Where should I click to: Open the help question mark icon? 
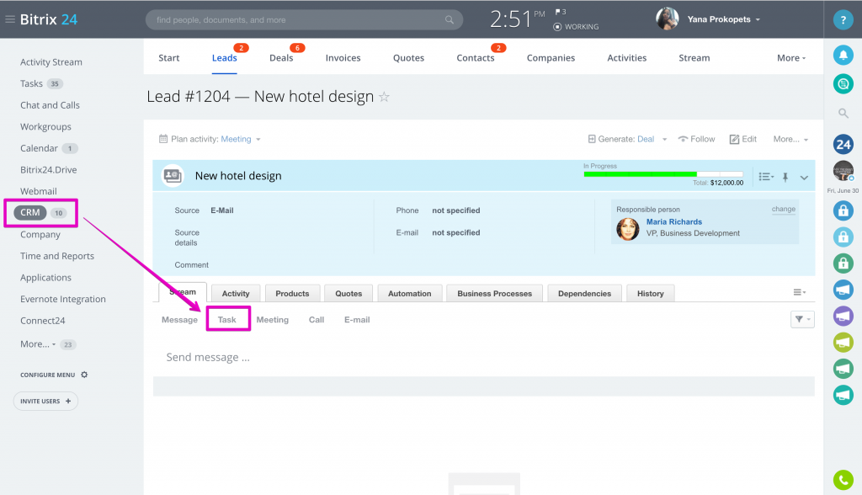[x=843, y=20]
